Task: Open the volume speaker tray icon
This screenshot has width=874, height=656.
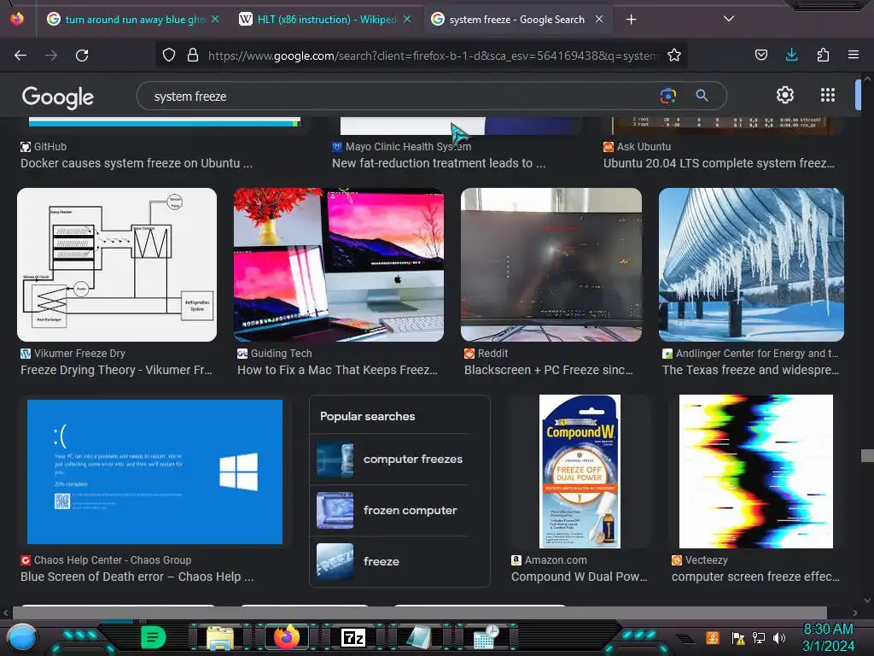Action: tap(779, 637)
